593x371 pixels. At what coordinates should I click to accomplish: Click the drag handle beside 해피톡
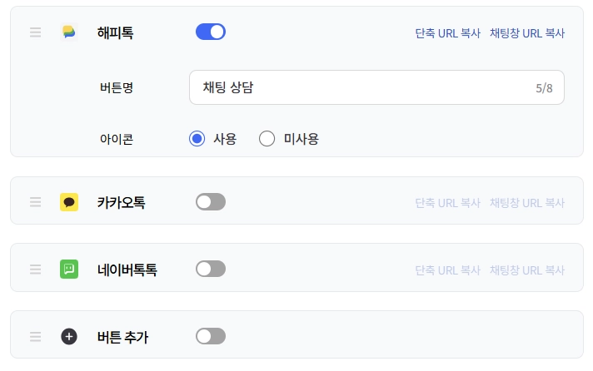coord(35,32)
